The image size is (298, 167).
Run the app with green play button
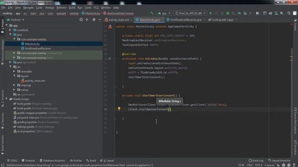tap(210, 13)
